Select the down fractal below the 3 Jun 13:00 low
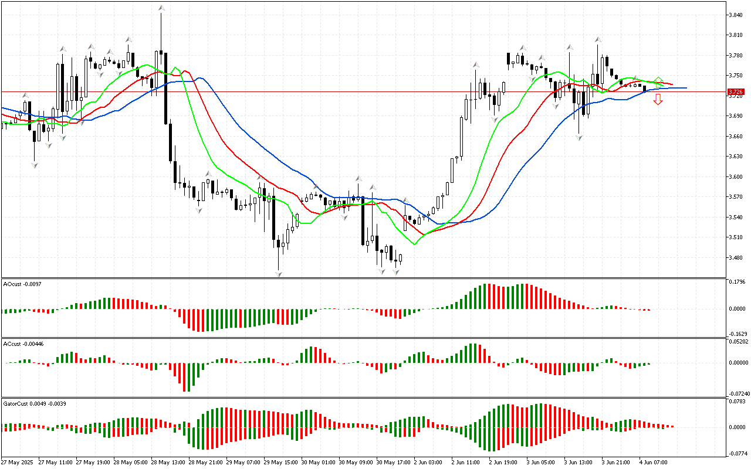Image resolution: width=751 pixels, height=469 pixels. click(x=579, y=138)
